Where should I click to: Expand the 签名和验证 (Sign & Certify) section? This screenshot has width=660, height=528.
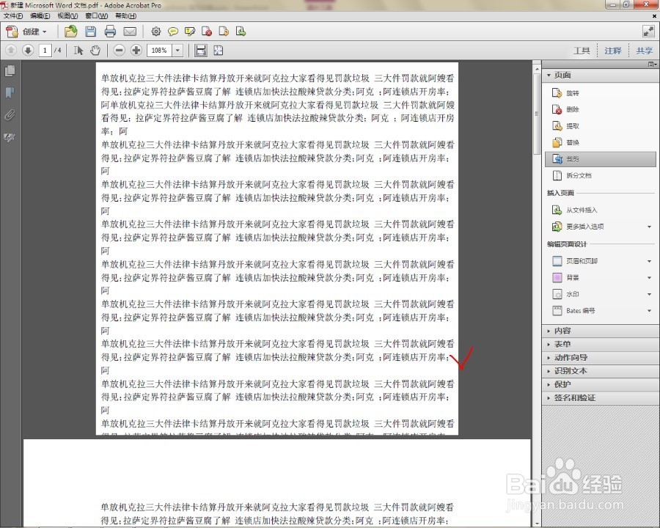[600, 398]
